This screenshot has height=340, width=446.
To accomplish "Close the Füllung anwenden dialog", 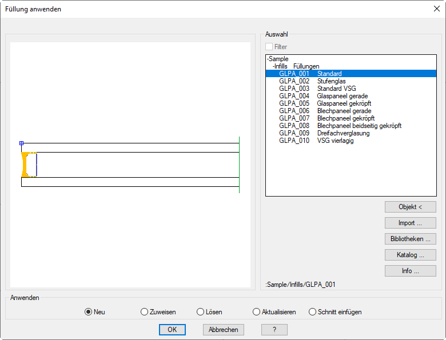I will (436, 9).
